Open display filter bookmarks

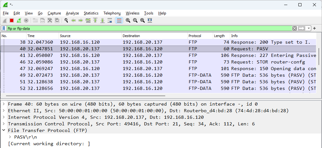[4, 29]
